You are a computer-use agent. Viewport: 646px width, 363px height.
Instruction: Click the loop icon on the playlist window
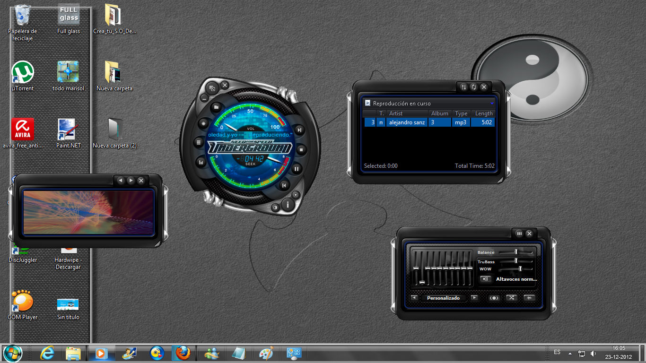click(x=473, y=87)
